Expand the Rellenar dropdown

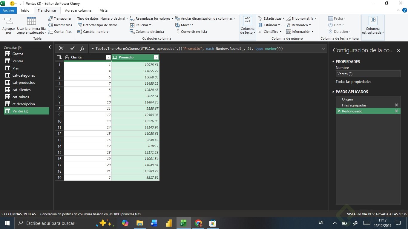(141, 25)
